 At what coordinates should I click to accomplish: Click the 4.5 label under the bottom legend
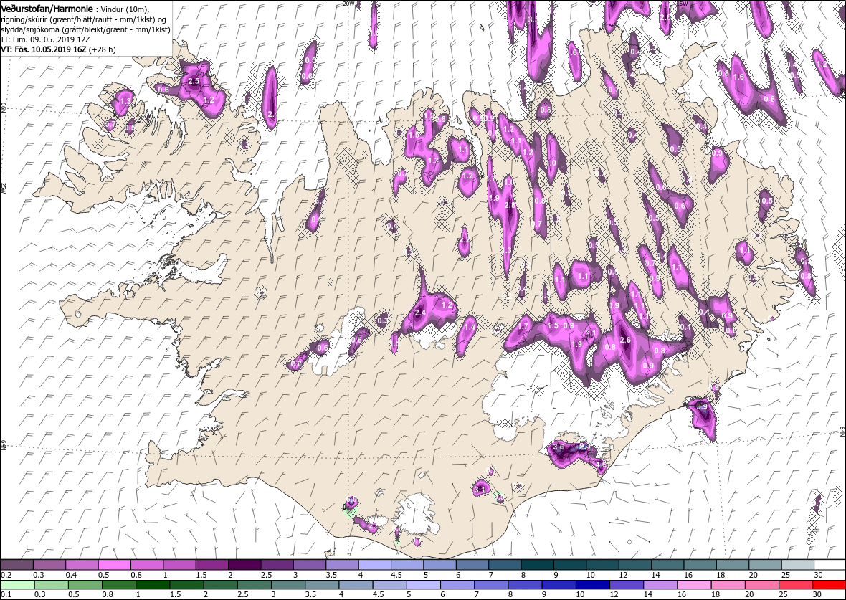coord(380,595)
